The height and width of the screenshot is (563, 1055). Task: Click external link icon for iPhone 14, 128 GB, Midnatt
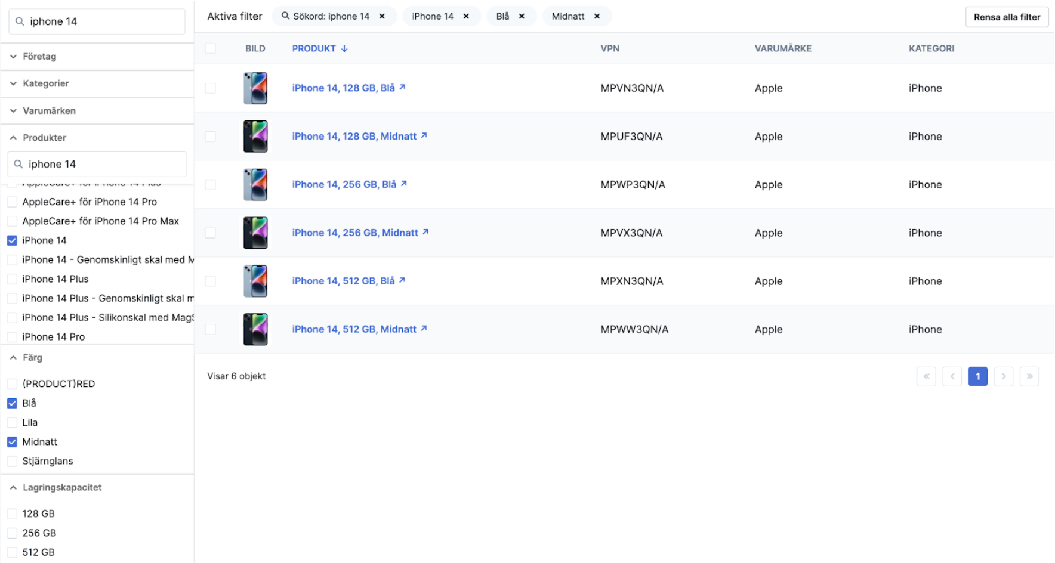[x=424, y=135]
